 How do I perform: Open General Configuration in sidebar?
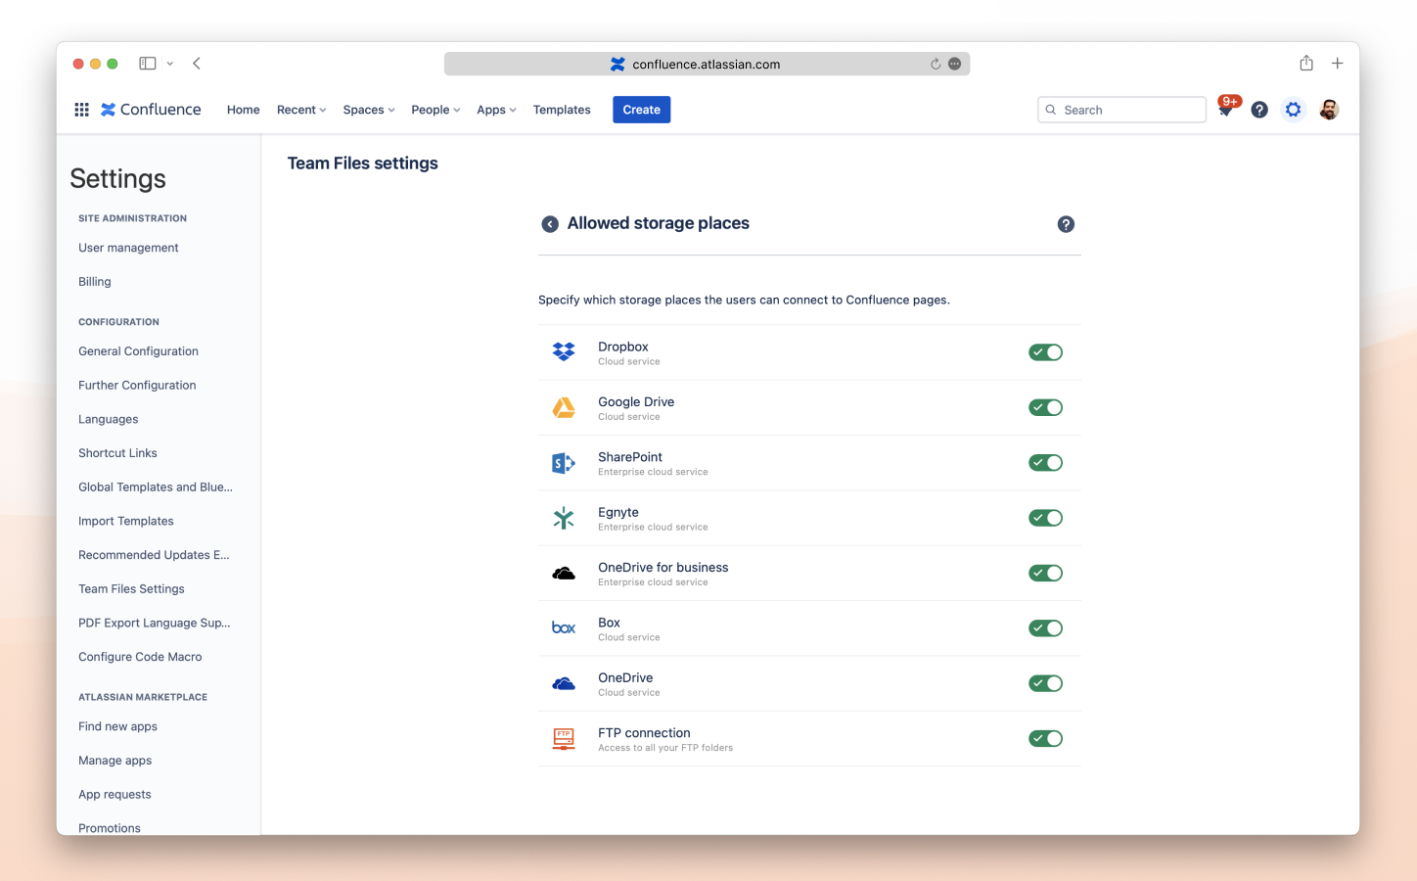(138, 351)
